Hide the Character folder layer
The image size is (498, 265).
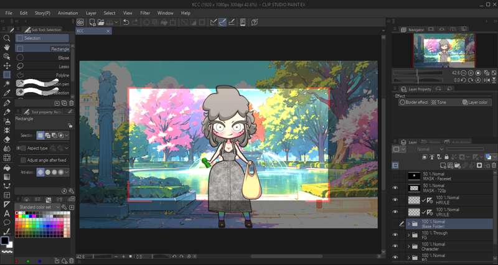pyautogui.click(x=395, y=246)
